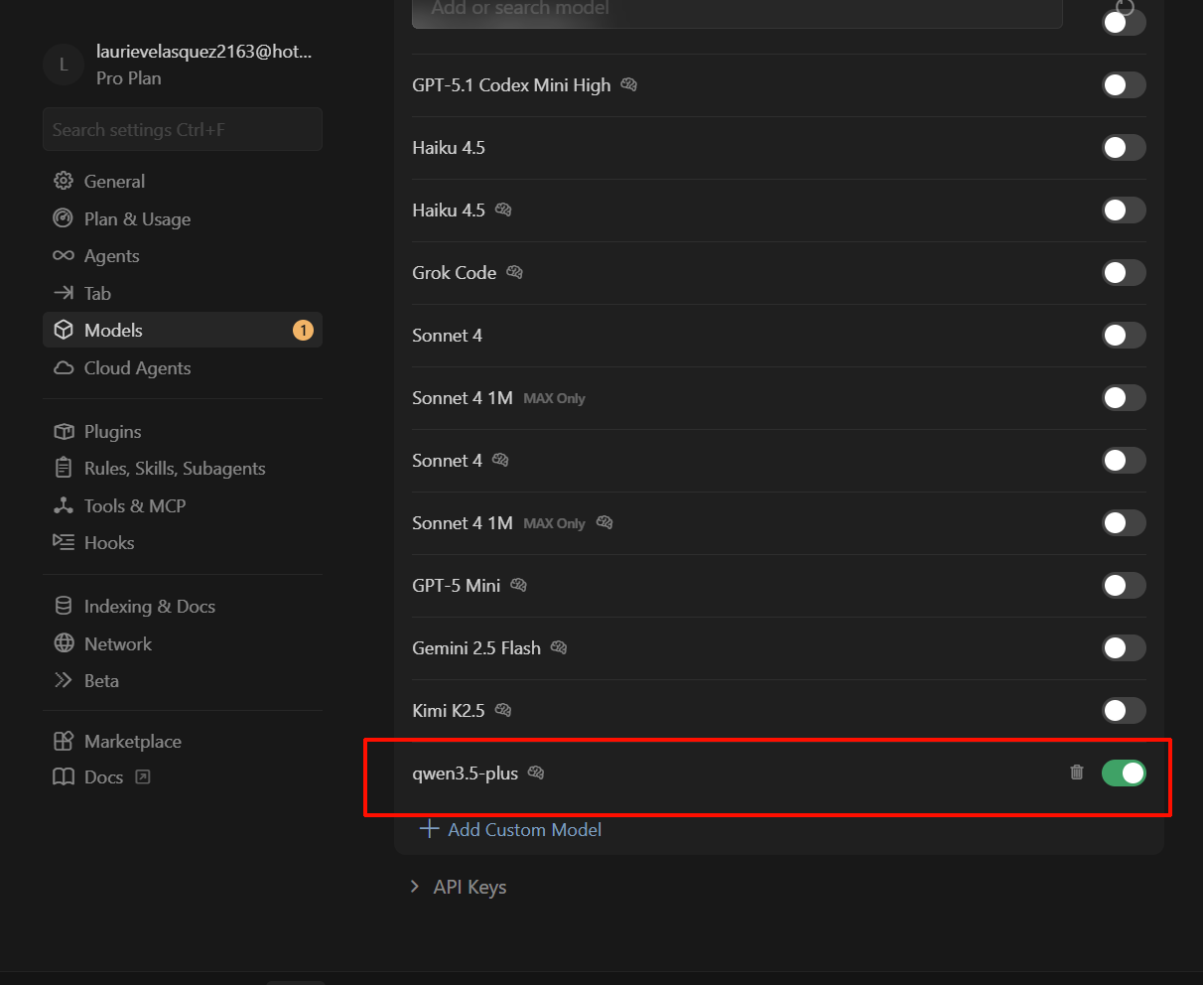
Task: Open the Tab settings arrow icon
Action: [x=64, y=293]
